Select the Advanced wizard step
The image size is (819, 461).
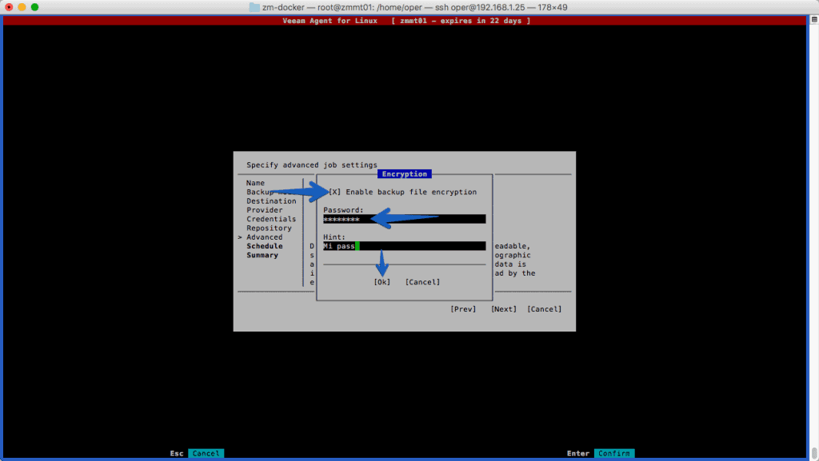(264, 237)
